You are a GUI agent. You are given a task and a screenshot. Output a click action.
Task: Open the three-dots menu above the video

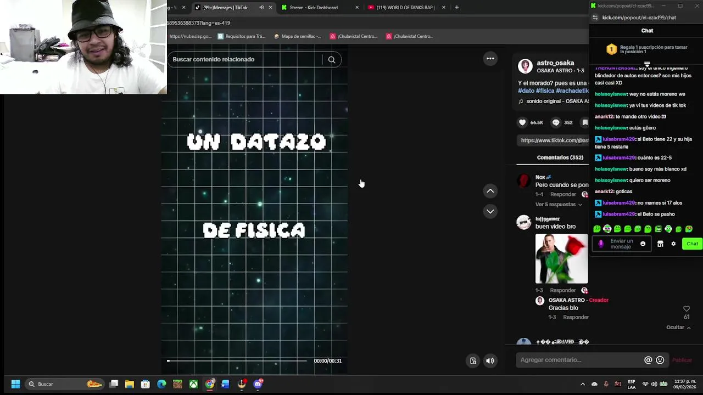point(490,59)
